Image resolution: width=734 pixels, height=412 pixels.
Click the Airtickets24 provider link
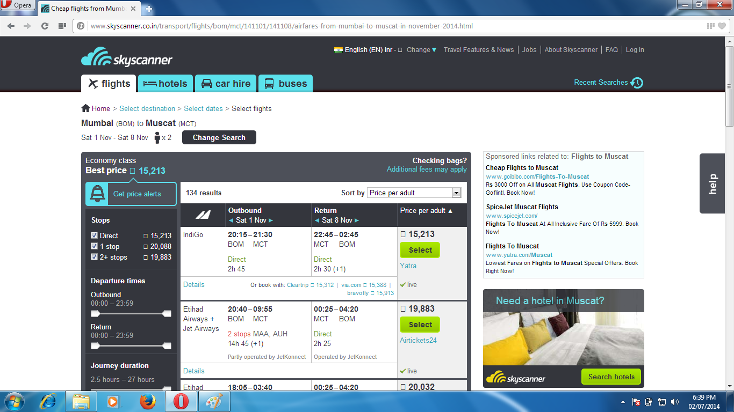(x=418, y=340)
